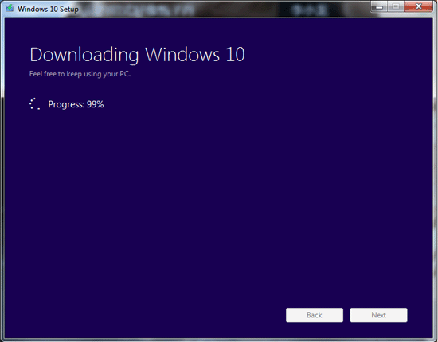
Task: Click the Next button
Action: point(378,315)
